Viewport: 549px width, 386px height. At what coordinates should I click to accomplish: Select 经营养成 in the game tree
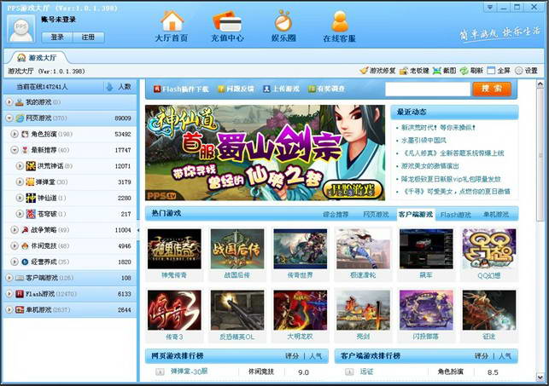pyautogui.click(x=70, y=262)
